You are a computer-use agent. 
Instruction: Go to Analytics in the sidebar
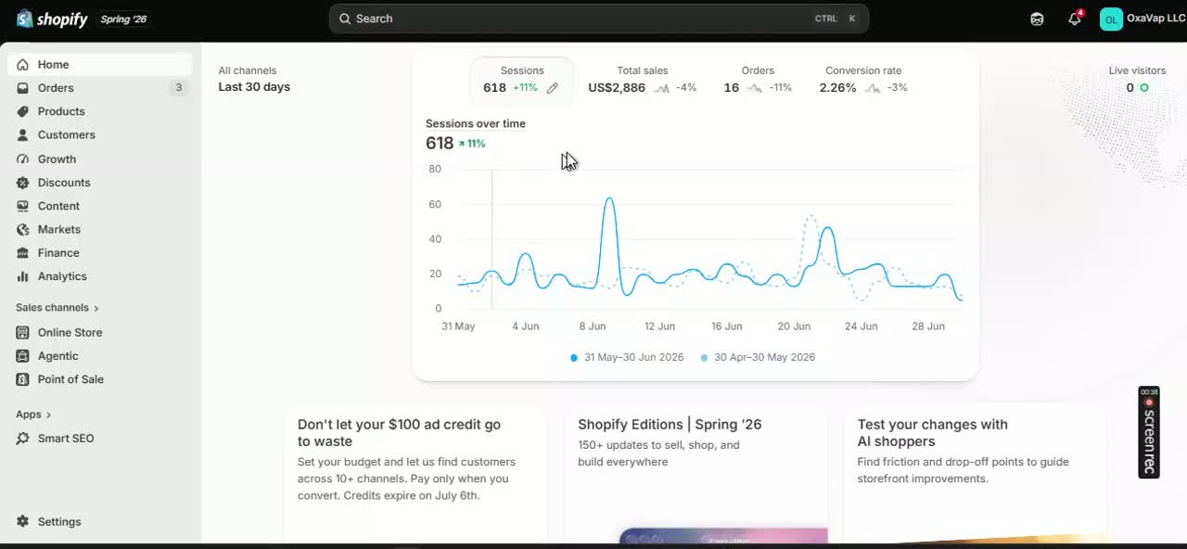(x=99, y=276)
